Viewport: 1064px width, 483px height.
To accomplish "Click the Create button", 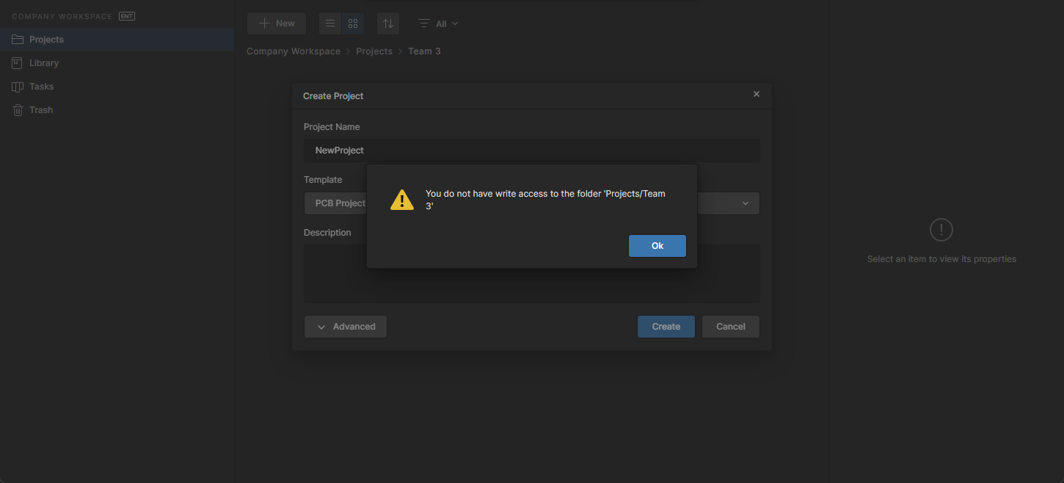I will pos(666,327).
